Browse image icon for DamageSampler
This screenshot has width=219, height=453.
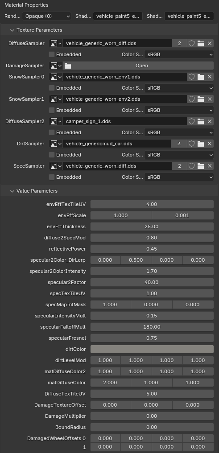(56, 66)
